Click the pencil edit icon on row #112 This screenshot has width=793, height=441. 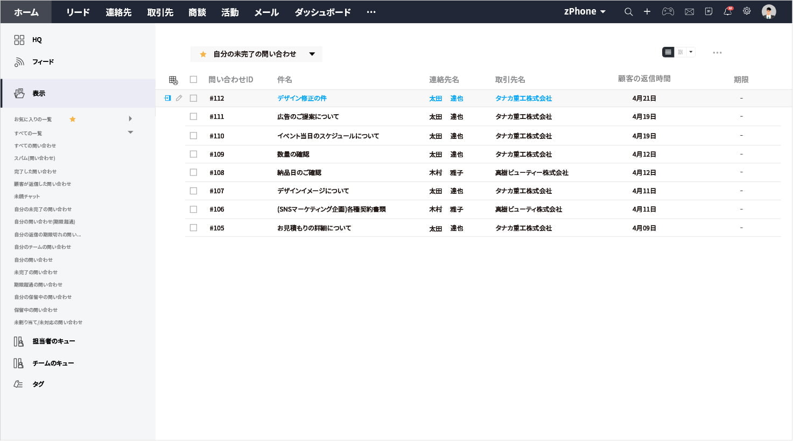[179, 98]
